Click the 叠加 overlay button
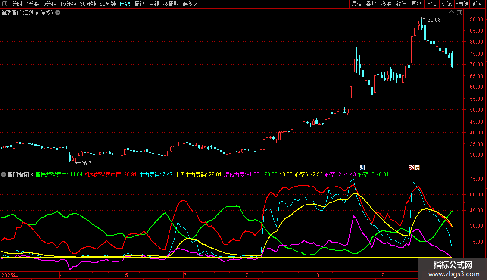487x280 pixels. [371, 4]
